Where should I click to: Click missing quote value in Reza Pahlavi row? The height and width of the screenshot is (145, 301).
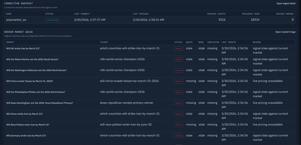click(191, 125)
